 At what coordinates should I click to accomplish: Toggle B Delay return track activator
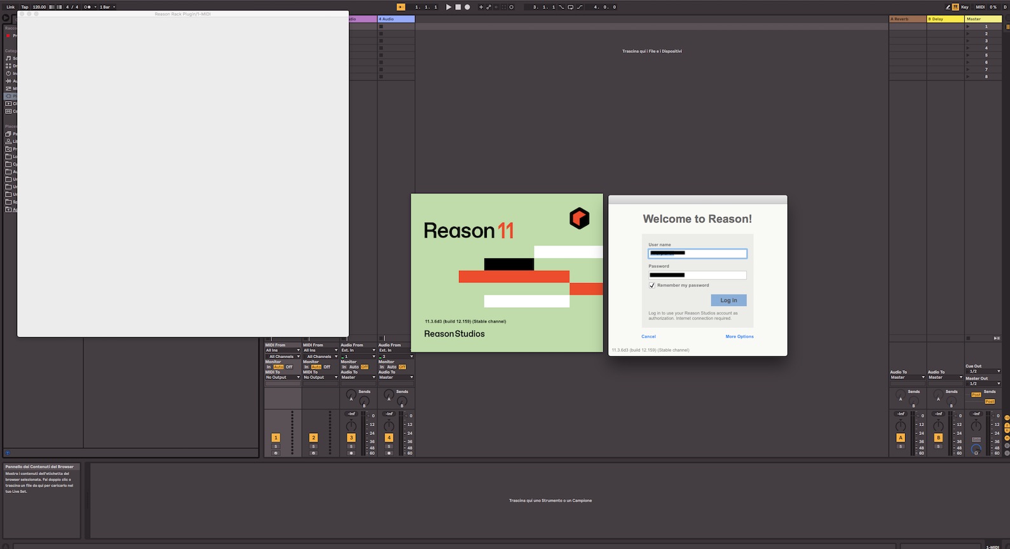pyautogui.click(x=938, y=438)
